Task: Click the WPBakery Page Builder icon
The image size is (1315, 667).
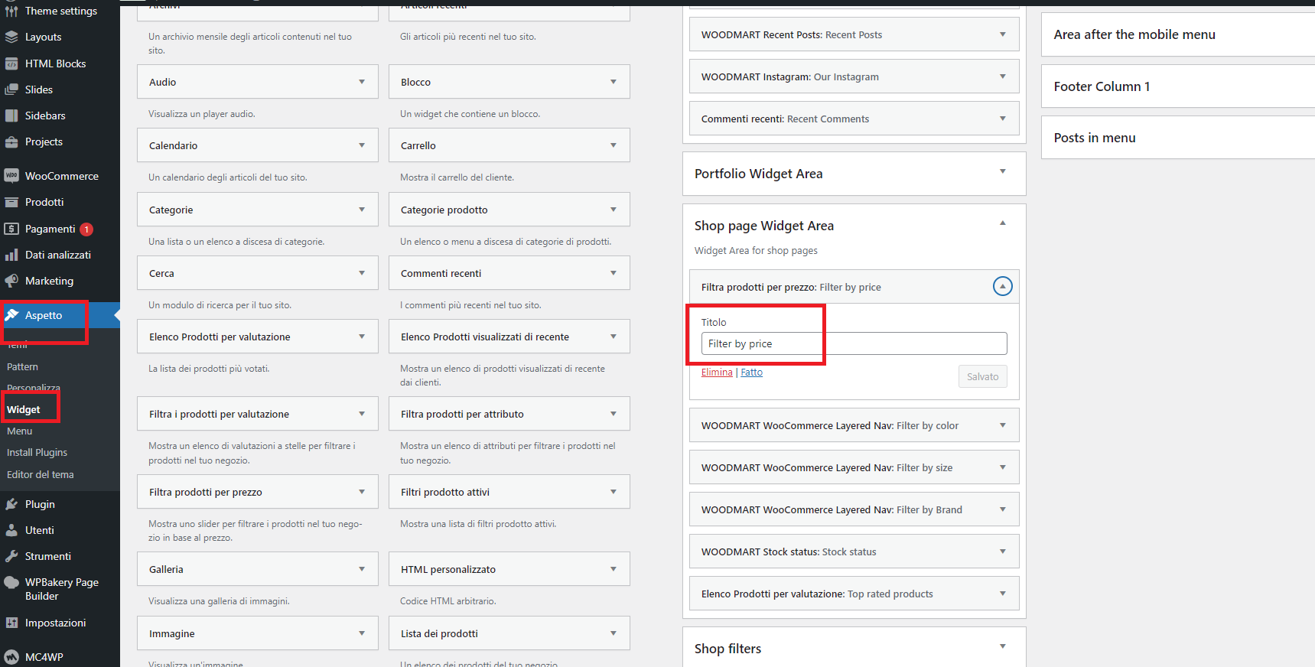Action: (x=11, y=582)
